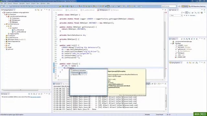Collapse the simple-java-database-swing-application project node
Image resolution: width=207 pixels, height=116 pixels.
pyautogui.click(x=3, y=13)
